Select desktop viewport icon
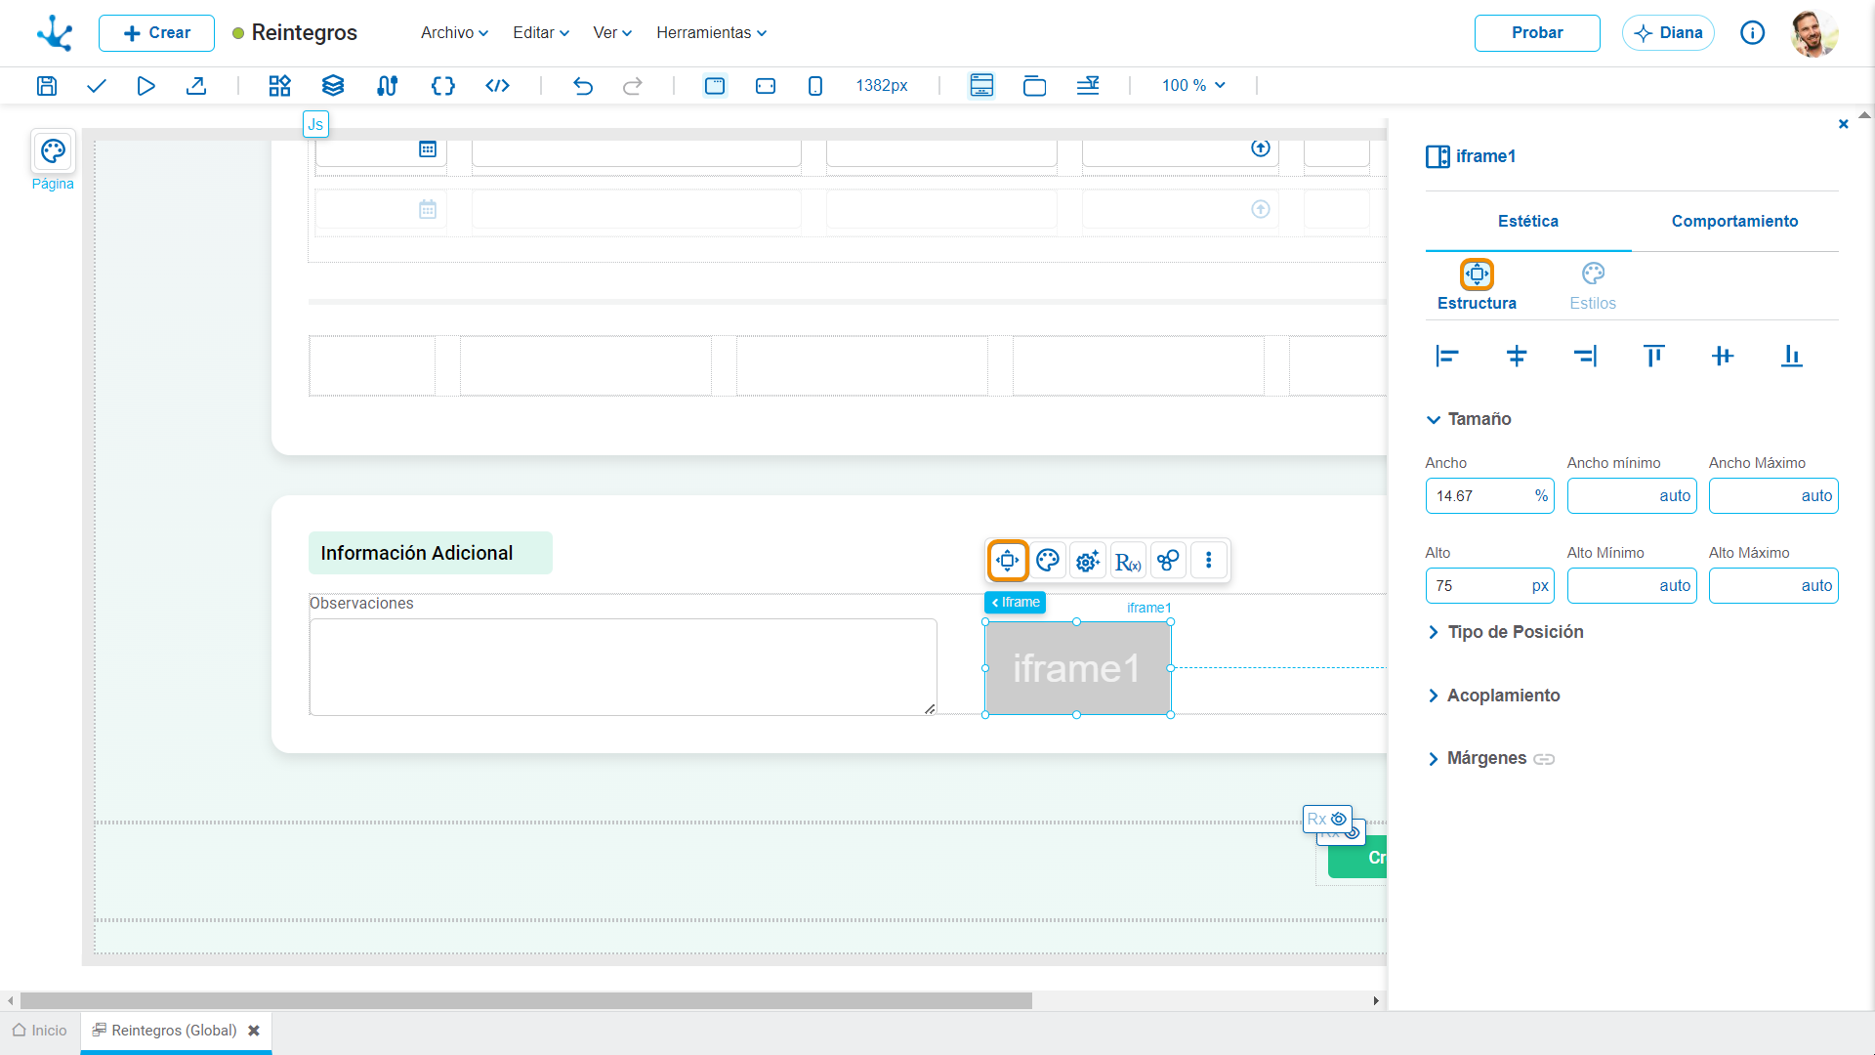This screenshot has height=1055, width=1875. pos(715,86)
